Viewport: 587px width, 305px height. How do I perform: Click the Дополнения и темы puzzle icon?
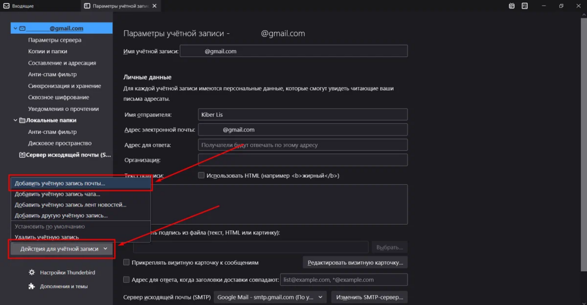[x=32, y=286]
